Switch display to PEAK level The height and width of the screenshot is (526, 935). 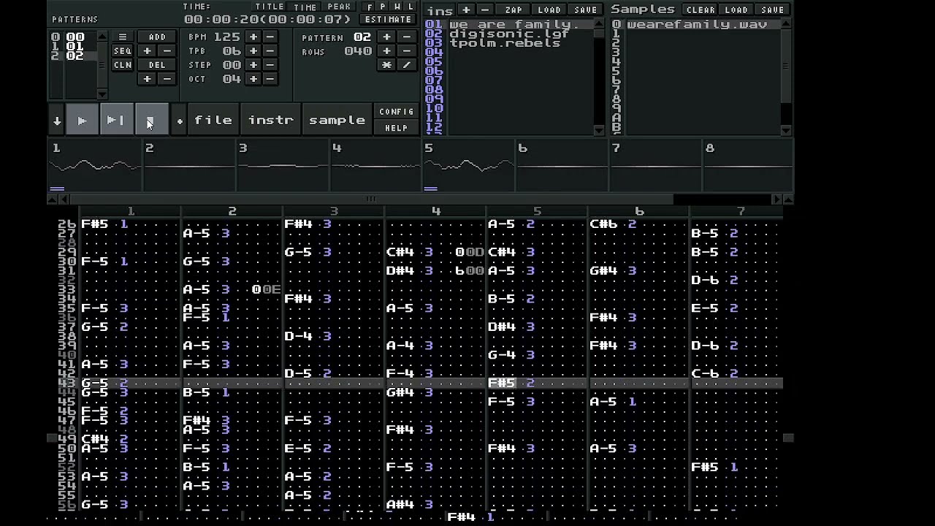point(339,7)
